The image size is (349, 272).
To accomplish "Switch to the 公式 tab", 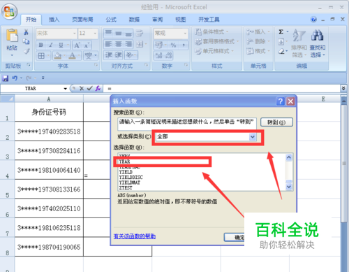I will click(x=111, y=20).
